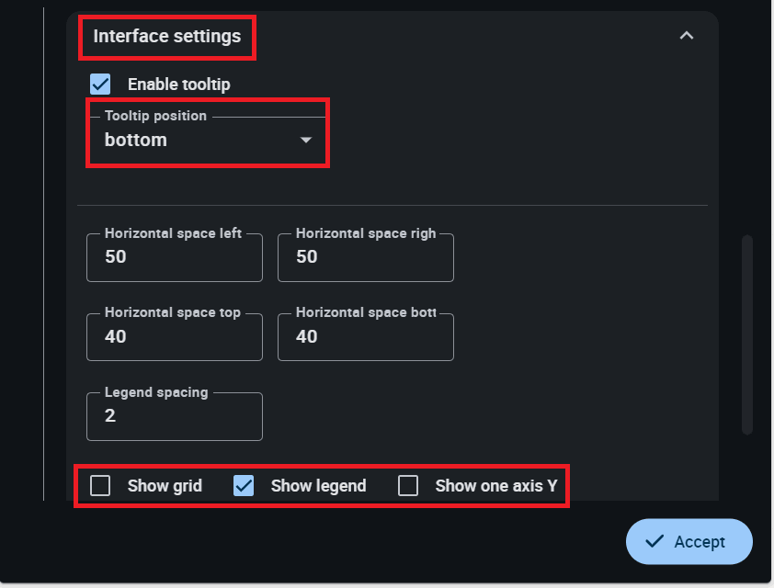
Task: Click into the Horizontal space top field
Action: point(174,337)
